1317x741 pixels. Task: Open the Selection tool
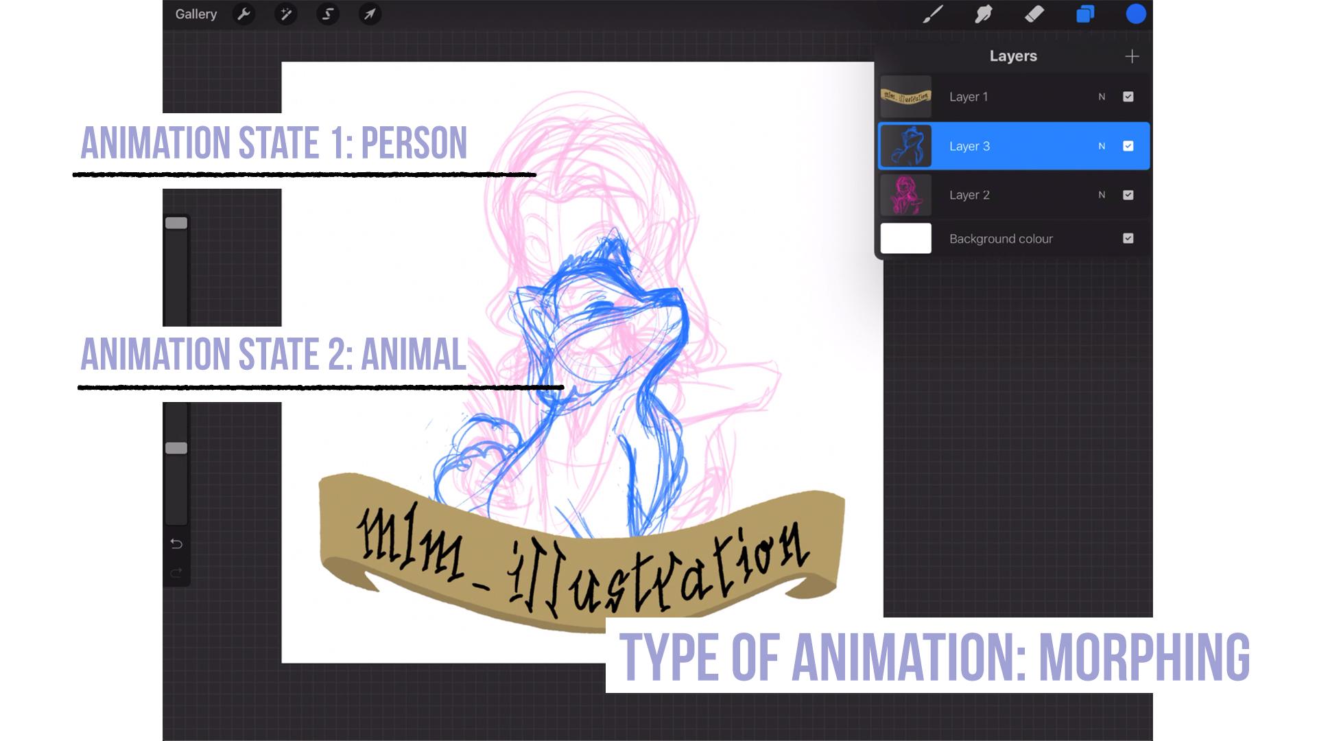[x=327, y=14]
